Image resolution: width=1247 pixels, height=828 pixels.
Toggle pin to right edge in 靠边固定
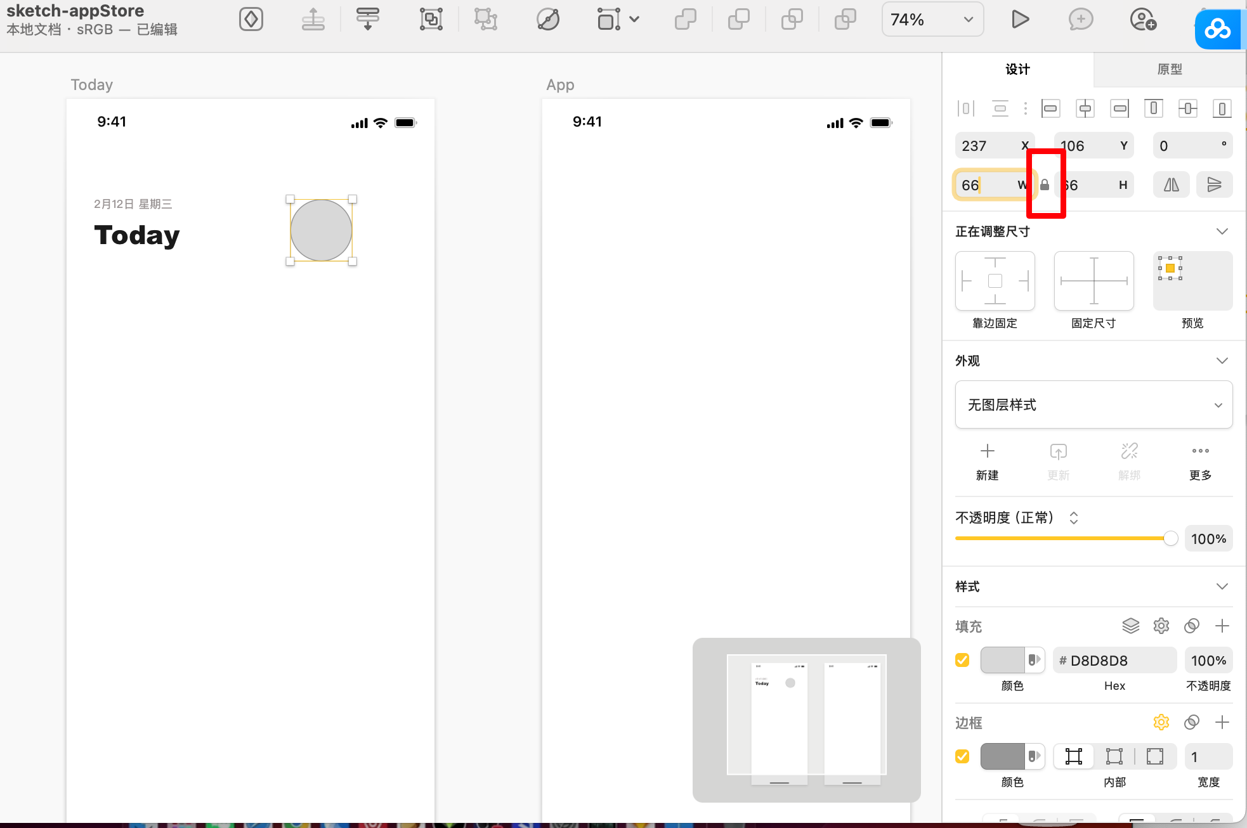click(x=1024, y=281)
